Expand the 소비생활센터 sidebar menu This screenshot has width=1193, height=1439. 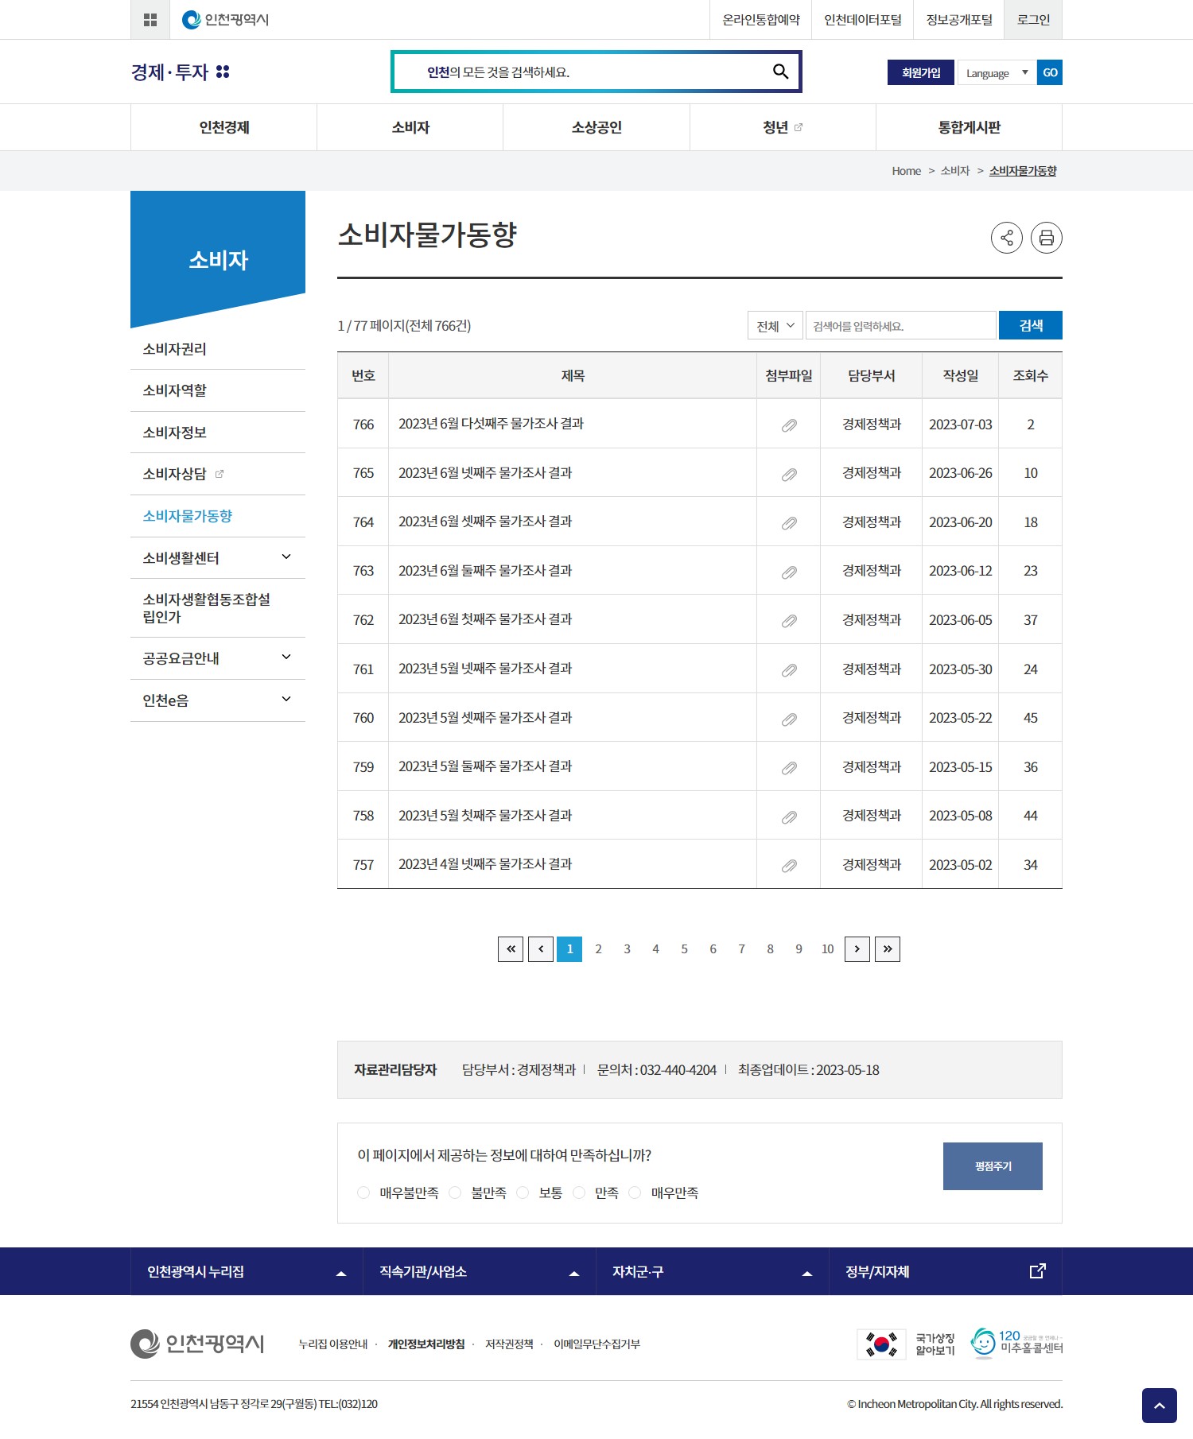tap(286, 557)
